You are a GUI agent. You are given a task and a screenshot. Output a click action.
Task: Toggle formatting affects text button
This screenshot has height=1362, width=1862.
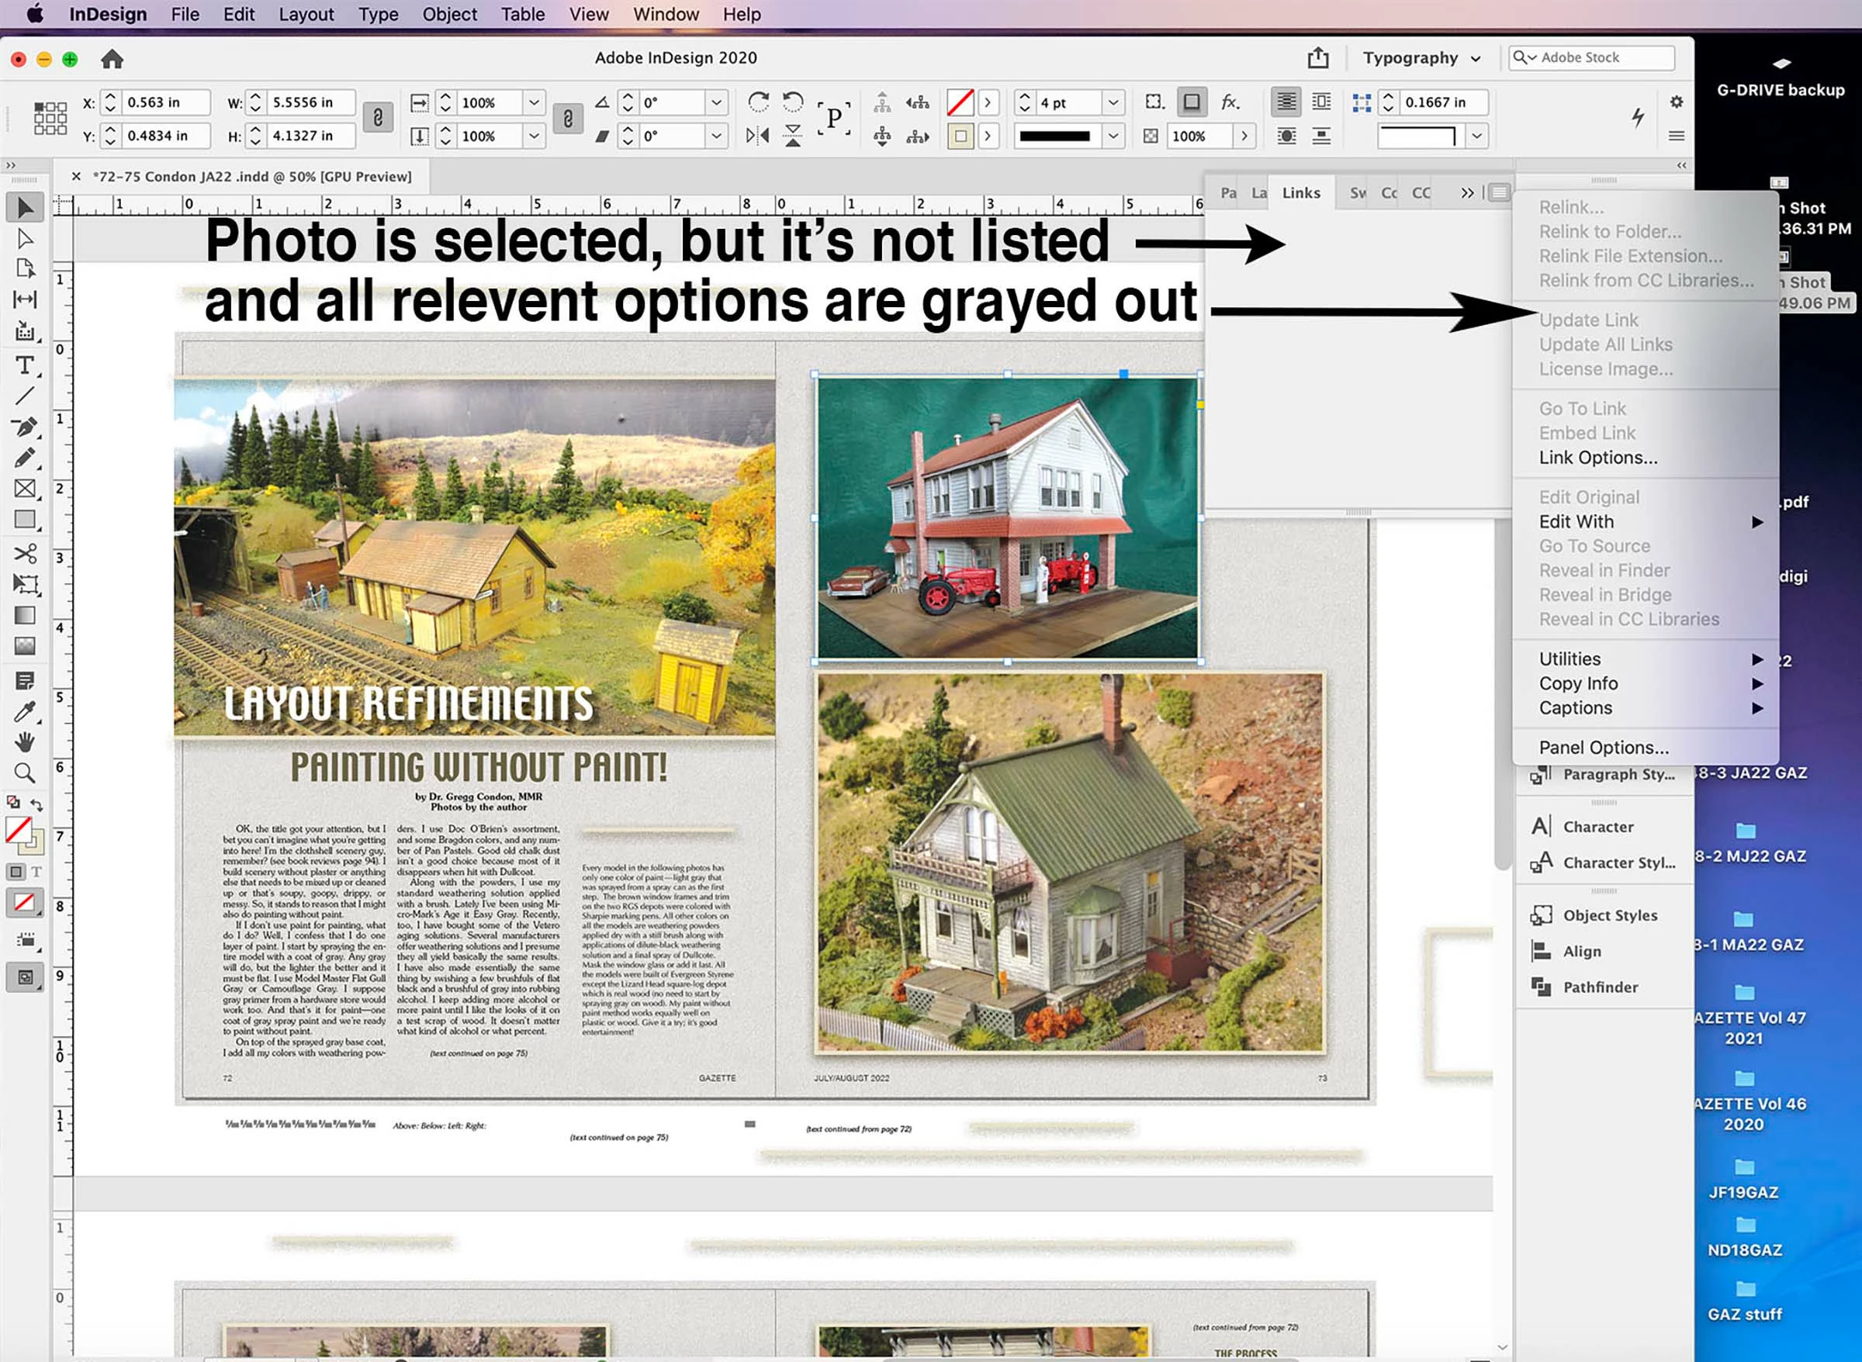pyautogui.click(x=37, y=872)
